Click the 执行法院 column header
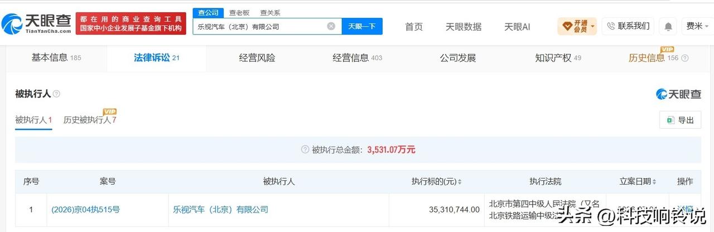Viewport: 714px width, 232px height. pyautogui.click(x=545, y=182)
